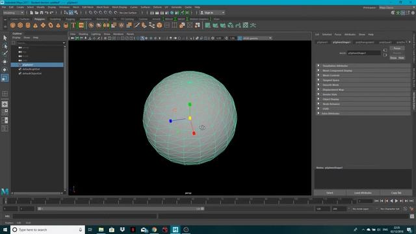Screen dimensions: 416x234
Task: Click the SVG shelf icon
Action: 81,25
